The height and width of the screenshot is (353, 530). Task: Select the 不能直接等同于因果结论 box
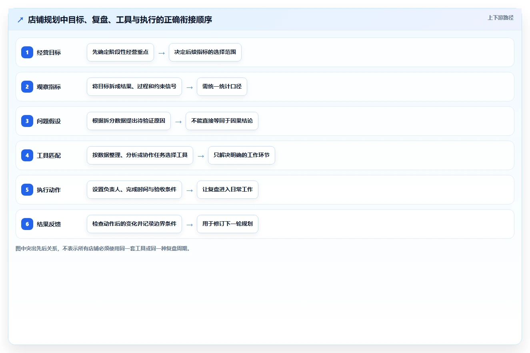222,121
